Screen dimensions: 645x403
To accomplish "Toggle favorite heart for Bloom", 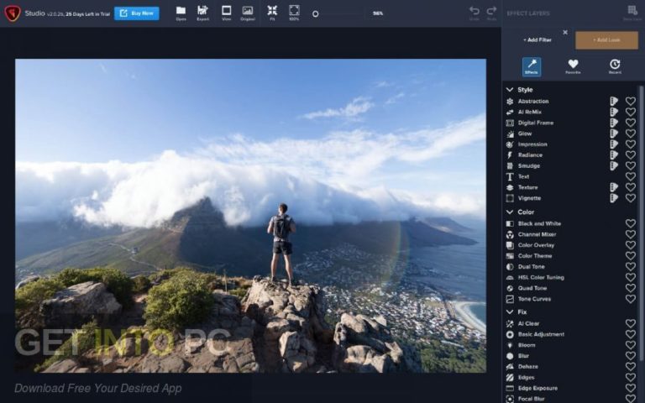I will pos(630,345).
